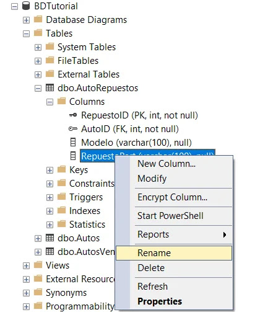The height and width of the screenshot is (312, 255).
Task: Click the BDTutorial database cylinder icon
Action: pos(26,6)
